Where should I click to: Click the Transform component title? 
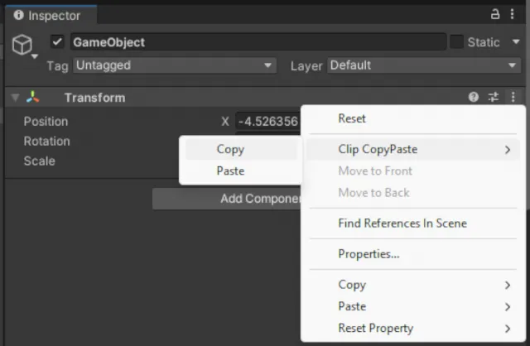(94, 98)
